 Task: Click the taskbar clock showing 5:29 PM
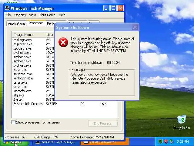[x=182, y=141]
